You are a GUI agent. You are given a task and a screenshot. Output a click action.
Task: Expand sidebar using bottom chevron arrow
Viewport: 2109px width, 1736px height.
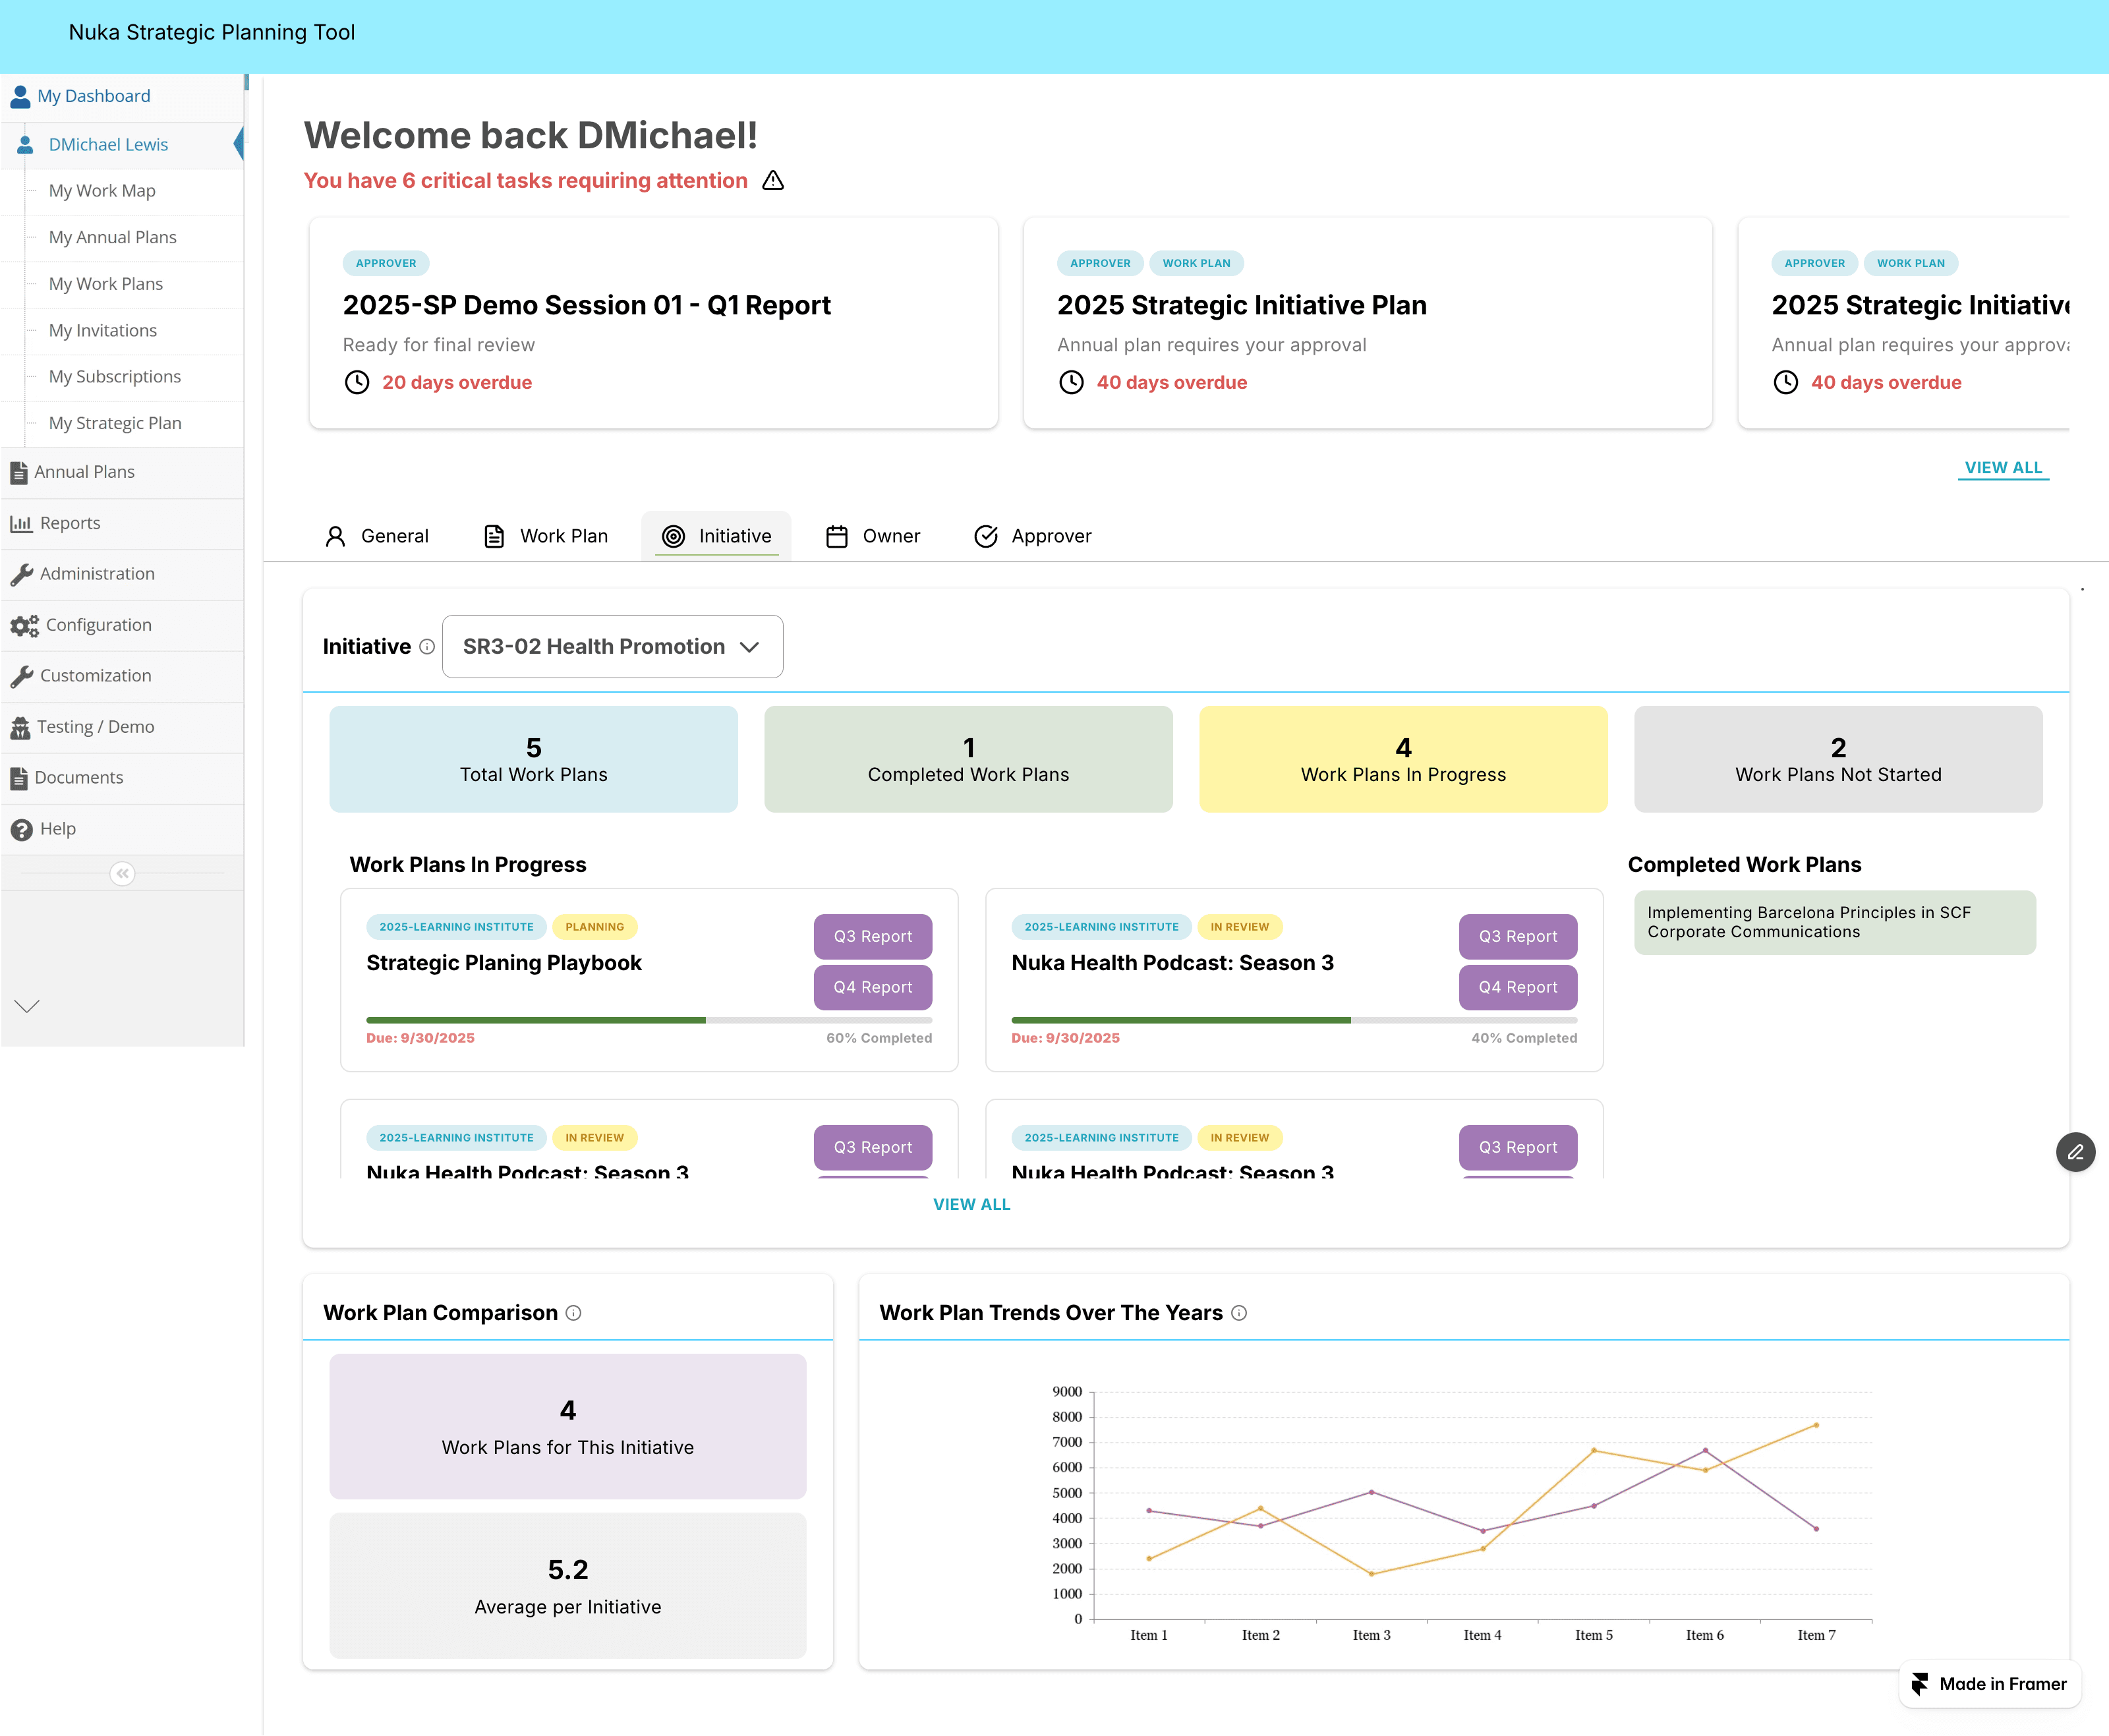pos(27,1006)
